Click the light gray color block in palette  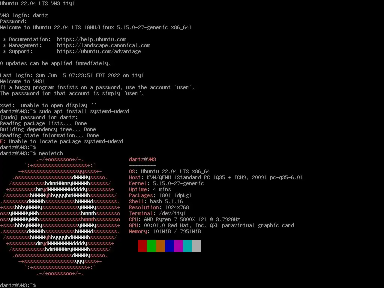pyautogui.click(x=196, y=246)
